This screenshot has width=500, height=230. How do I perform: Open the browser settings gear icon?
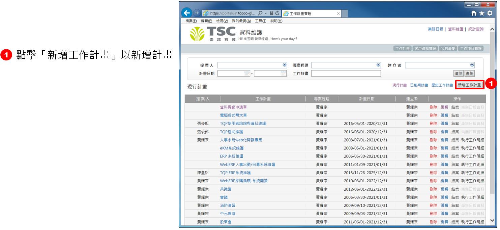coord(490,13)
